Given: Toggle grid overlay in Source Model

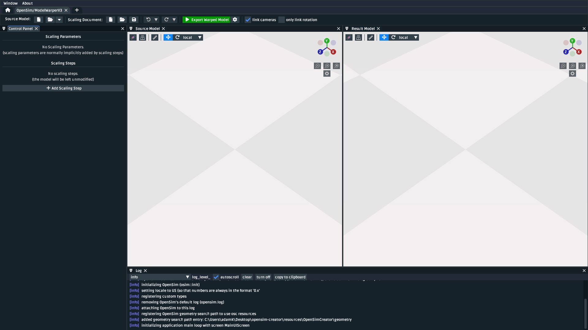Looking at the screenshot, I should tap(142, 37).
